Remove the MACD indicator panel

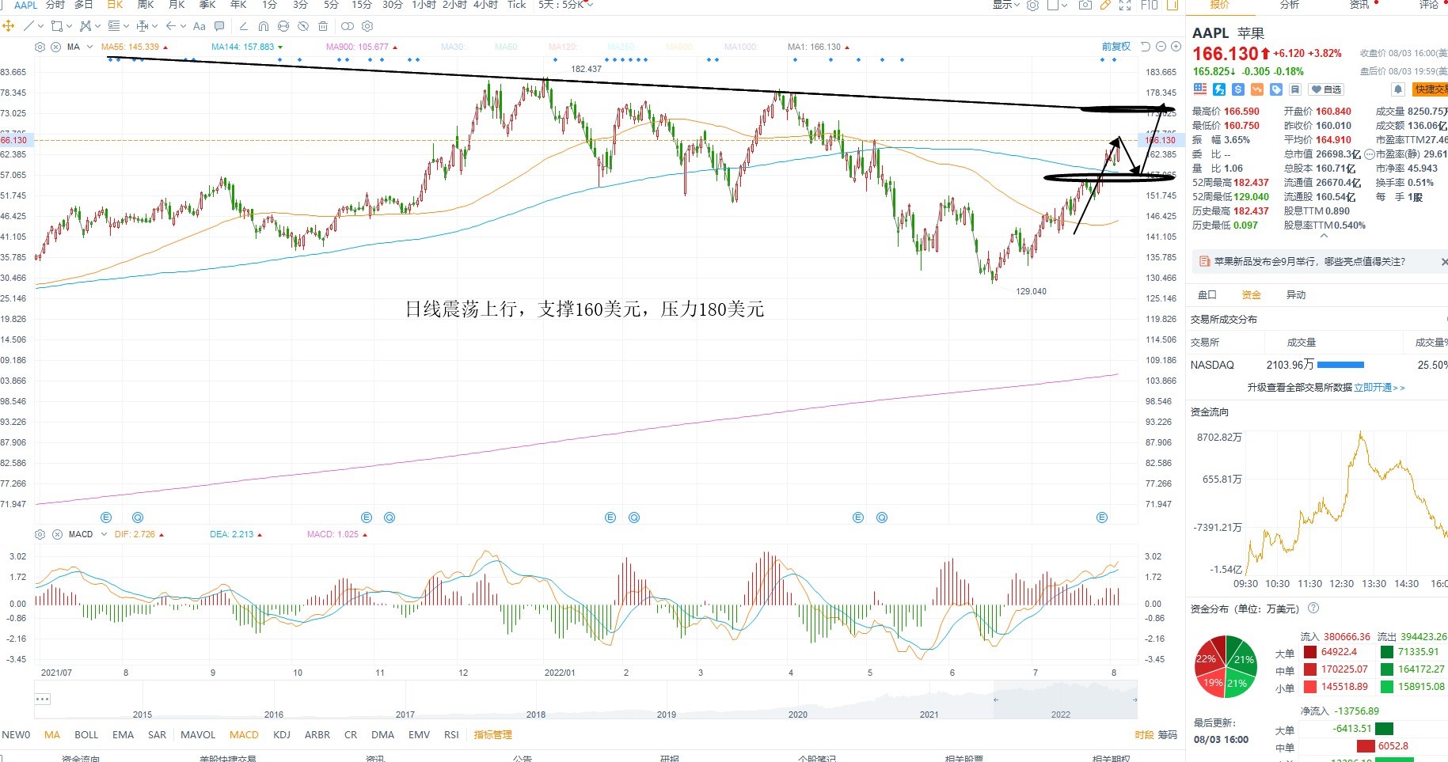coord(57,534)
